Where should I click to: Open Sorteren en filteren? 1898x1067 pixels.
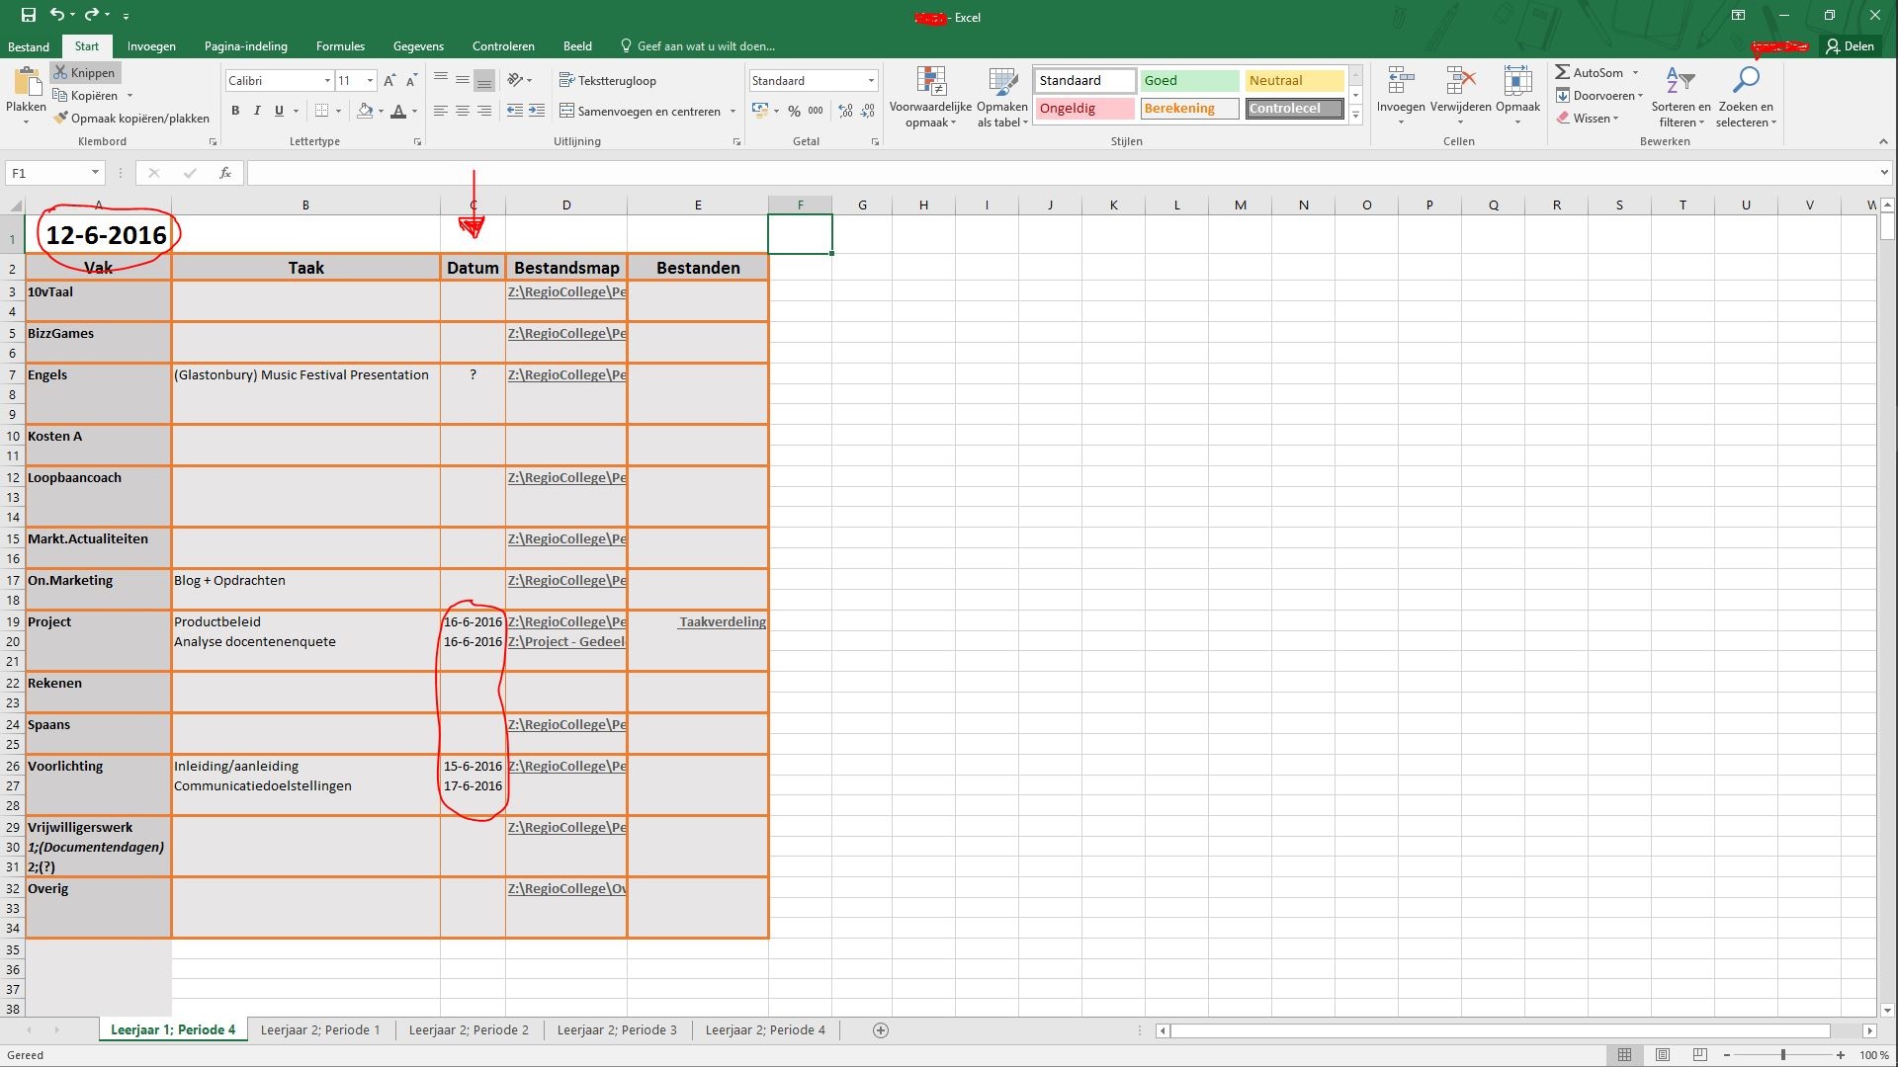pos(1681,99)
